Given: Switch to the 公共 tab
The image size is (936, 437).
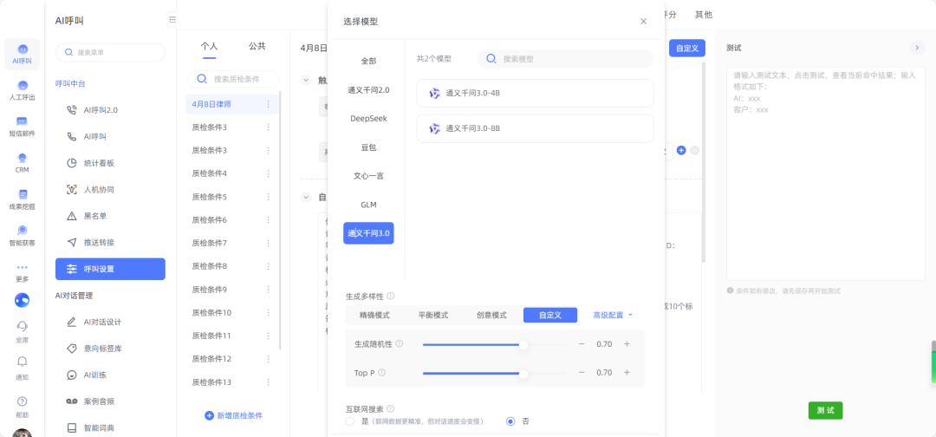Looking at the screenshot, I should click(257, 46).
